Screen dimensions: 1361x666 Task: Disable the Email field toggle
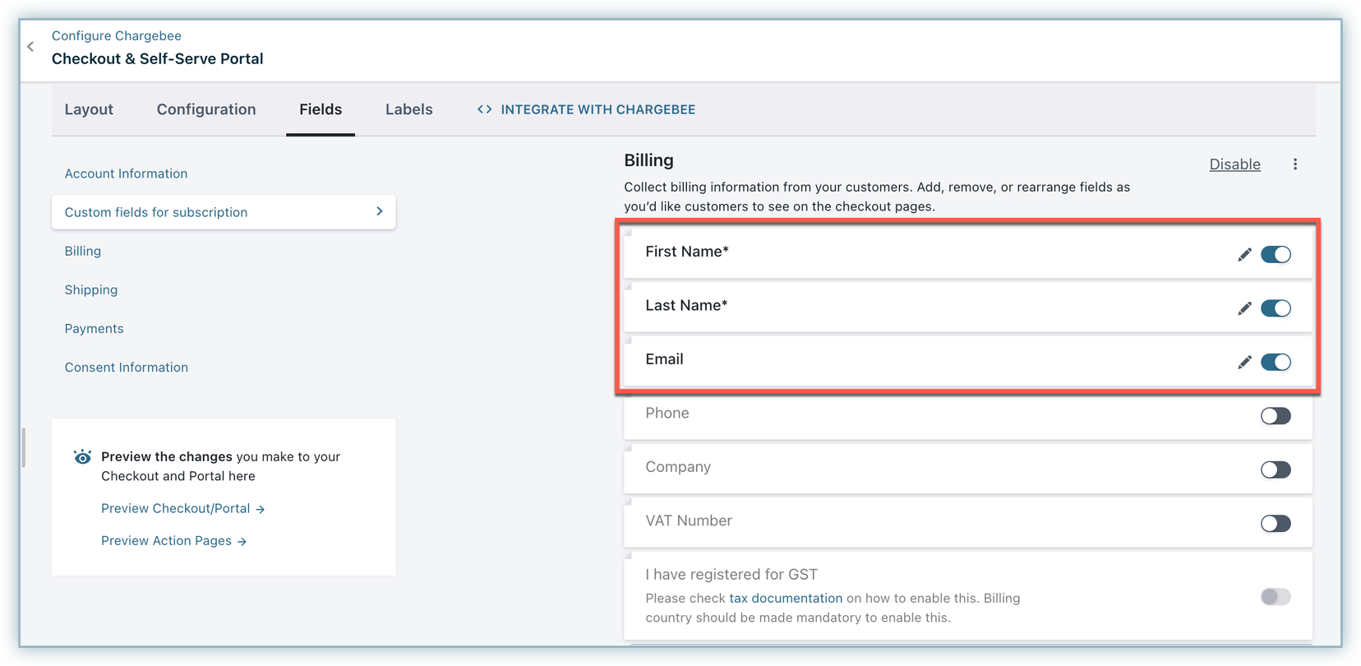pos(1276,363)
